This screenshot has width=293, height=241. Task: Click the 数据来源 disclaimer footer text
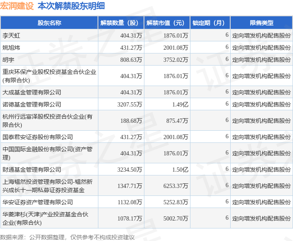tap(67, 237)
